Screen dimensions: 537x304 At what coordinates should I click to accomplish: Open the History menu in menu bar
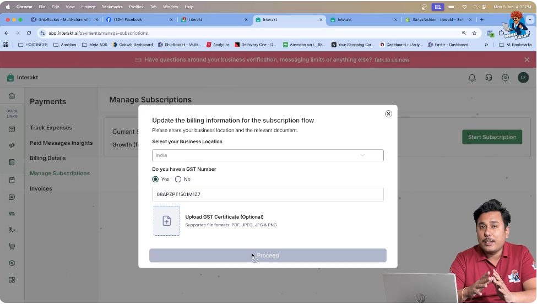pyautogui.click(x=88, y=7)
